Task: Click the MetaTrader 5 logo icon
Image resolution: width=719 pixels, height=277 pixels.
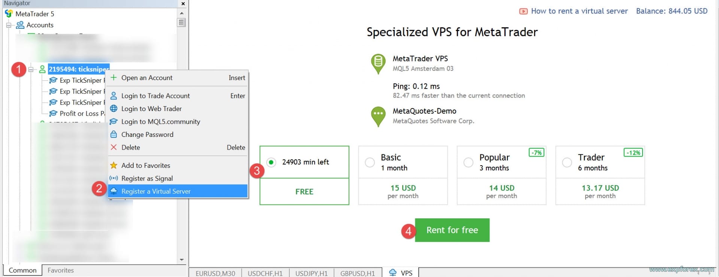Action: click(x=9, y=14)
